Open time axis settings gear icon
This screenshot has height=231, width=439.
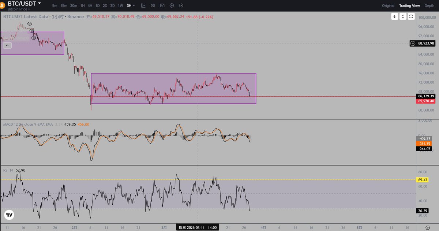pos(428,227)
